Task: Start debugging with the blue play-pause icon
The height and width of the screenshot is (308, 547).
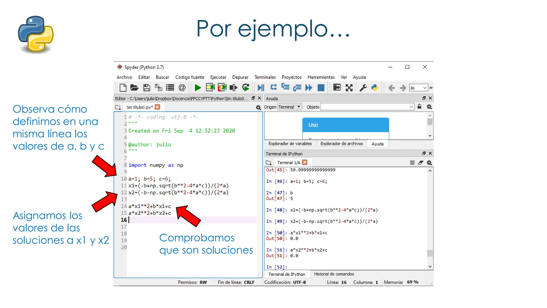Action: [x=261, y=88]
